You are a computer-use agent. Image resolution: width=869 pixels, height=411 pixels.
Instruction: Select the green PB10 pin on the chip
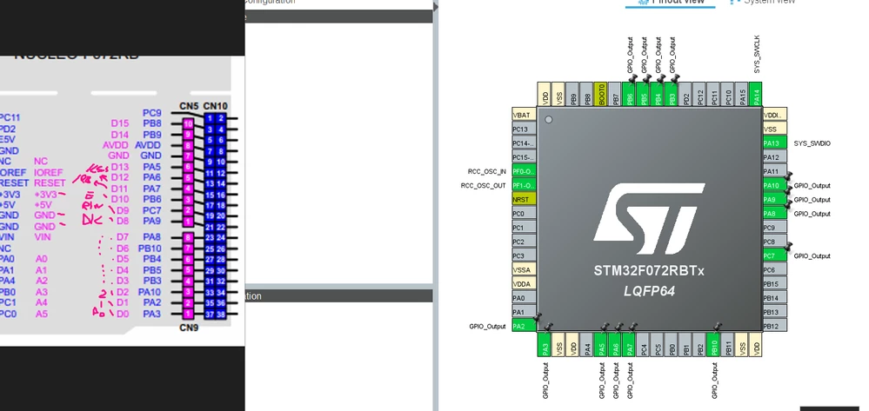click(x=713, y=344)
